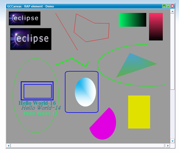The height and width of the screenshot is (153, 179).
Task: Click the vertical scrollbar thumb
Action: coord(172,51)
